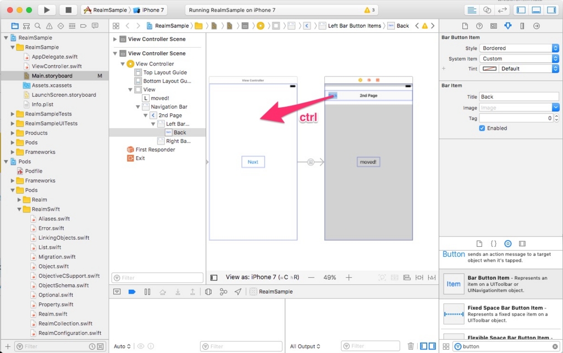Open the Quick Help inspector
Image resolution: width=563 pixels, height=353 pixels.
click(x=479, y=26)
